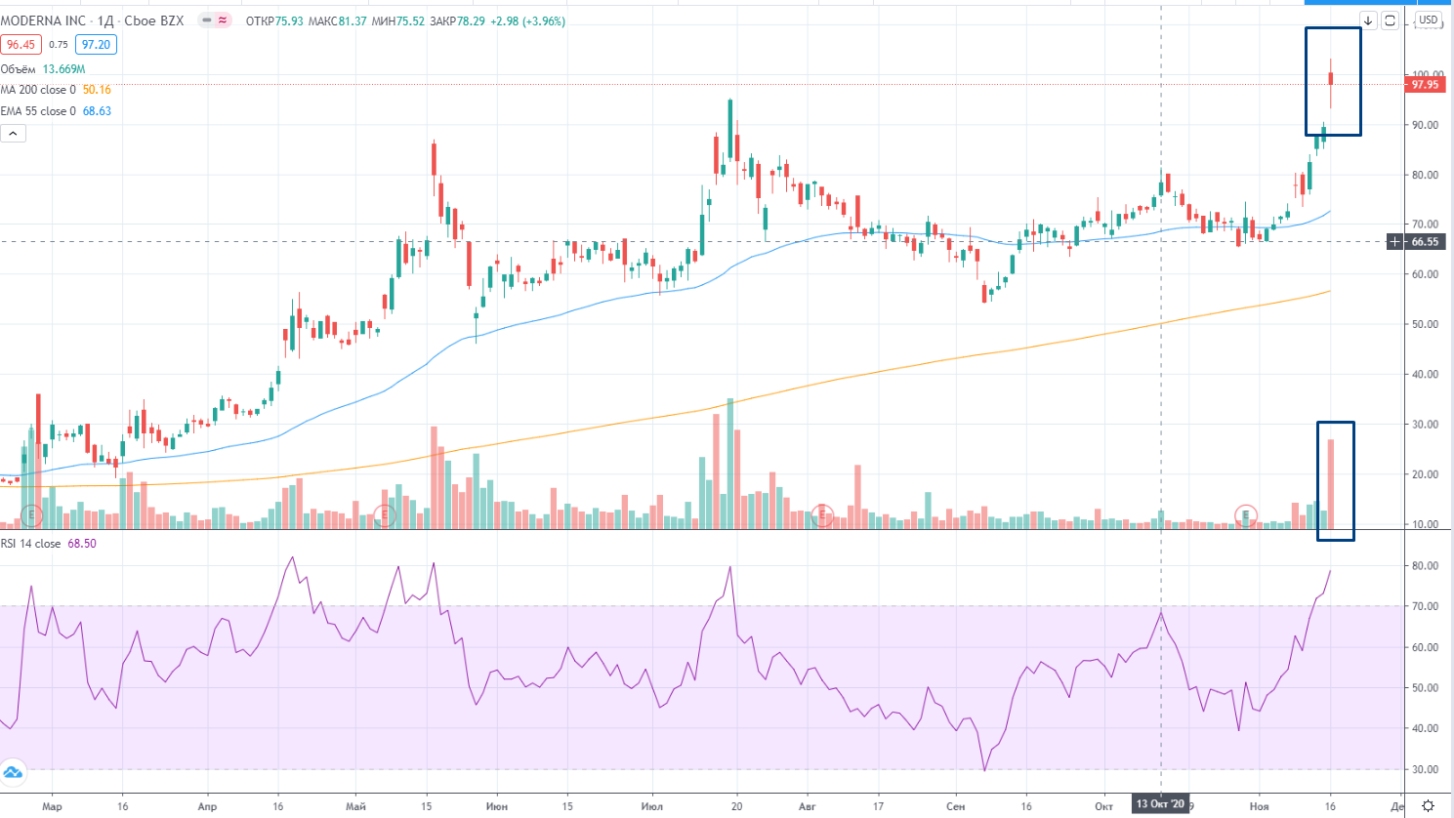The image size is (1454, 818).
Task: Open the USD currency dropdown
Action: 1429,20
